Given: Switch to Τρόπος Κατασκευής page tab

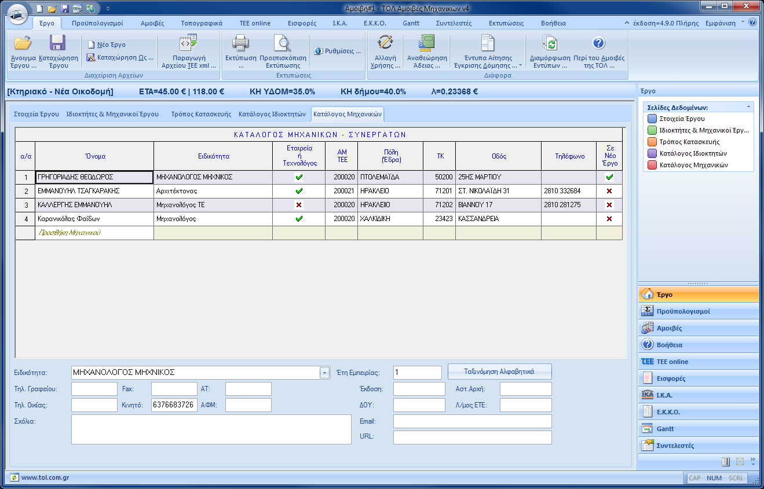Looking at the screenshot, I should [201, 114].
